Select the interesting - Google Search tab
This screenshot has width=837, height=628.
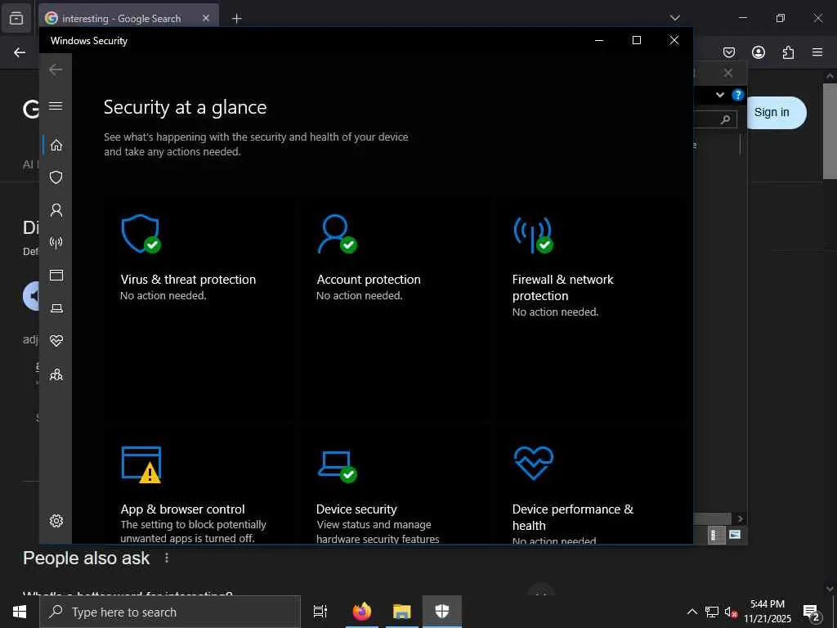click(x=128, y=18)
